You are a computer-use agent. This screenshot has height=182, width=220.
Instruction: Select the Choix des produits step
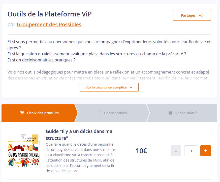(39, 113)
